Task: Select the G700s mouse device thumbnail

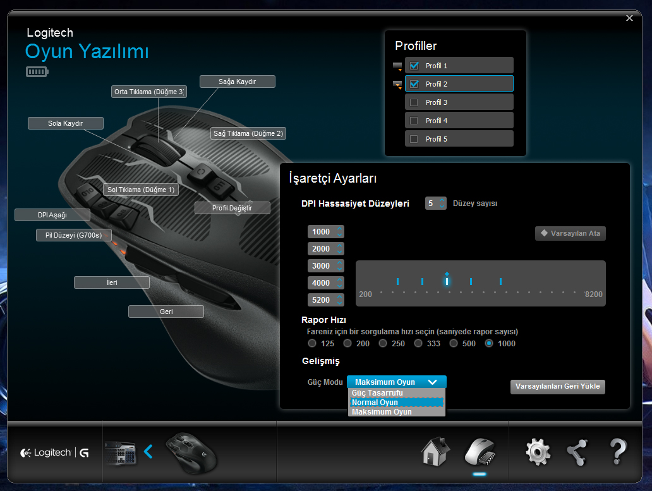Action: (191, 453)
